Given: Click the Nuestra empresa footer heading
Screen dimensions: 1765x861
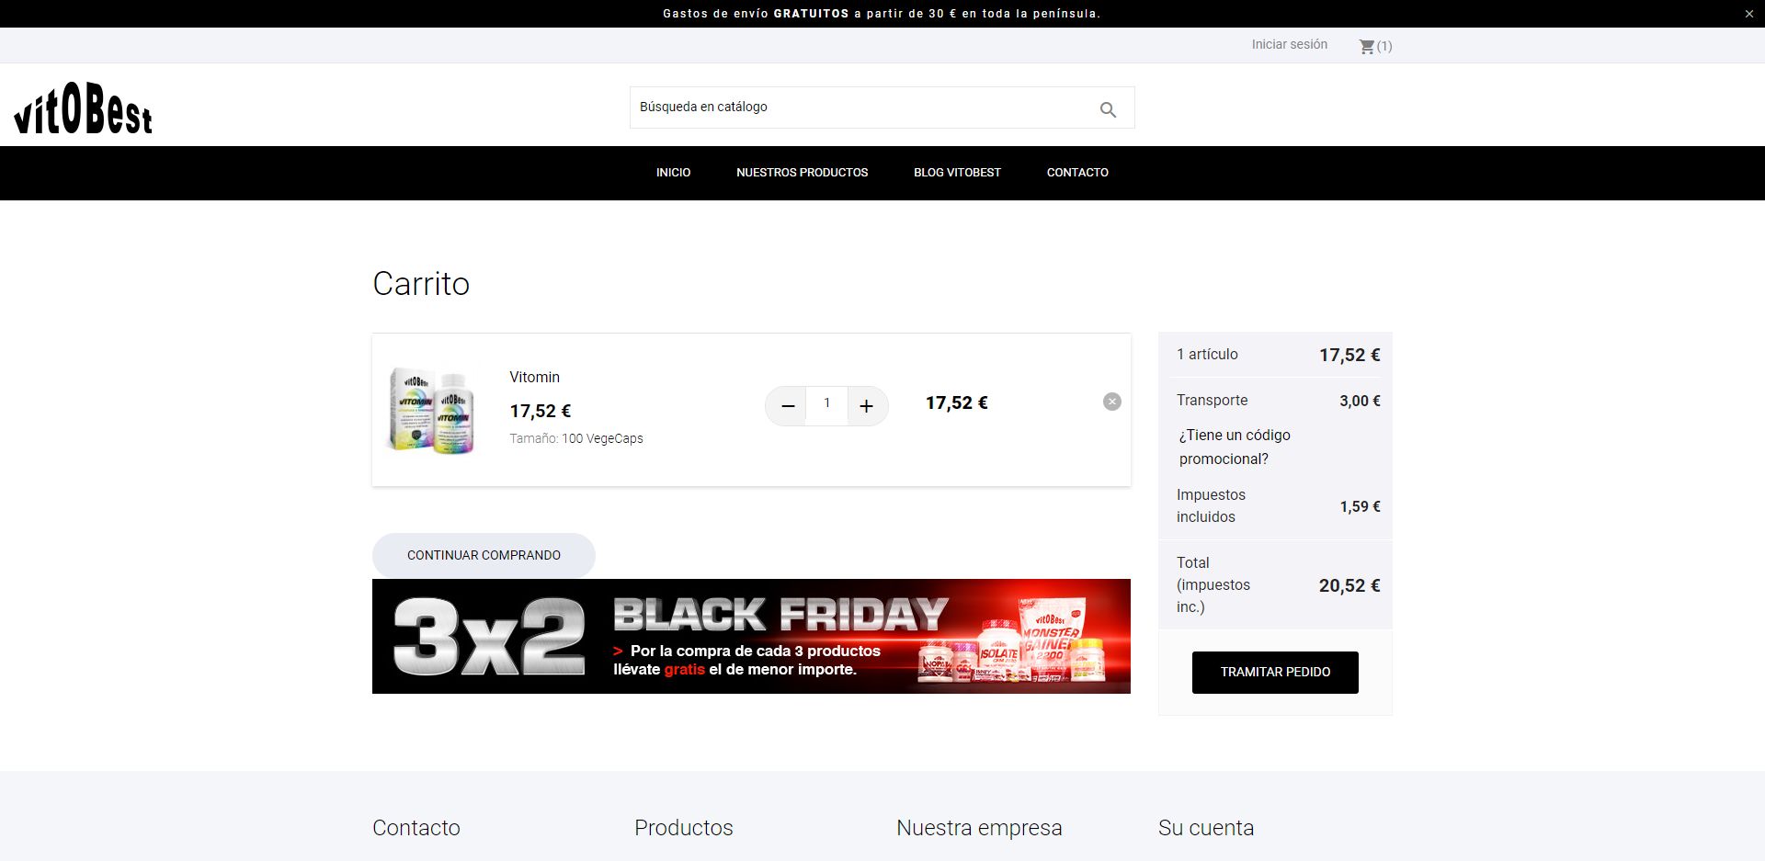Looking at the screenshot, I should tap(979, 828).
